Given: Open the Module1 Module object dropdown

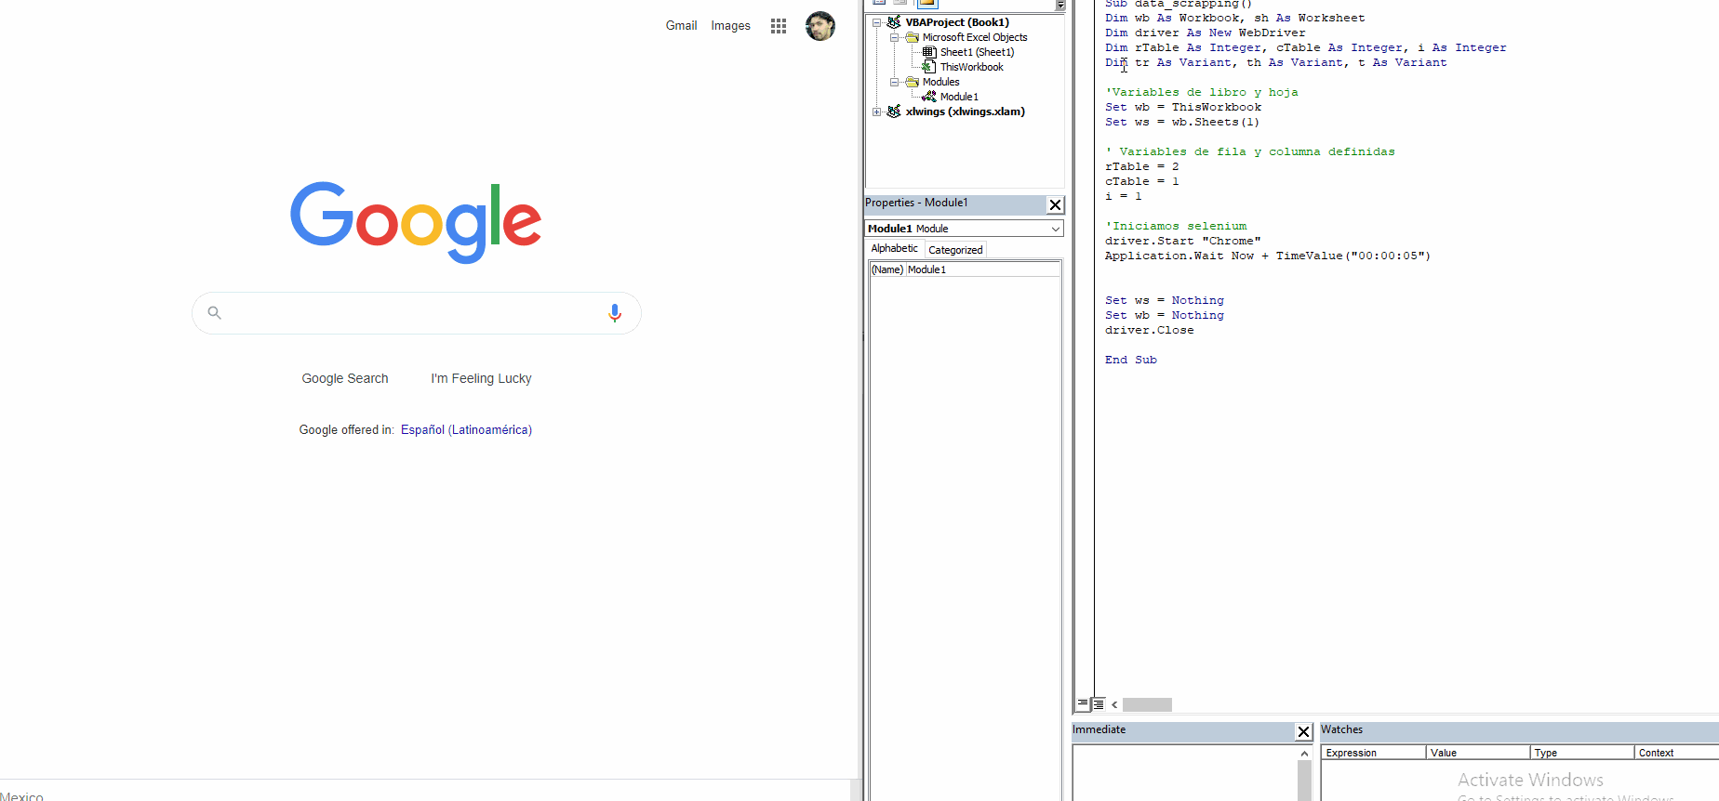Looking at the screenshot, I should tap(1056, 229).
